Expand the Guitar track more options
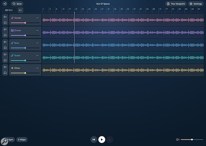The image size is (206, 146). (37, 56)
